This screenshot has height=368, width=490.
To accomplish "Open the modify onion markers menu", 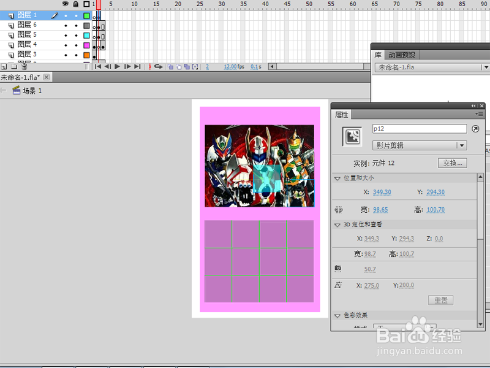I will [195, 67].
